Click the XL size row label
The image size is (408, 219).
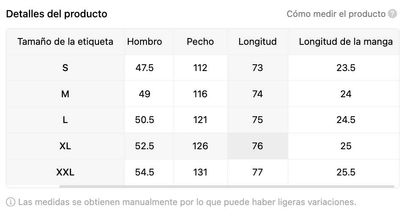65,146
